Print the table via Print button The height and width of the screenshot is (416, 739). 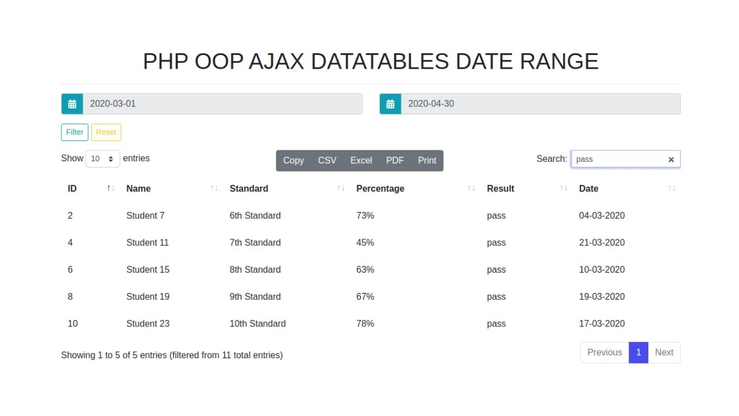(x=427, y=161)
